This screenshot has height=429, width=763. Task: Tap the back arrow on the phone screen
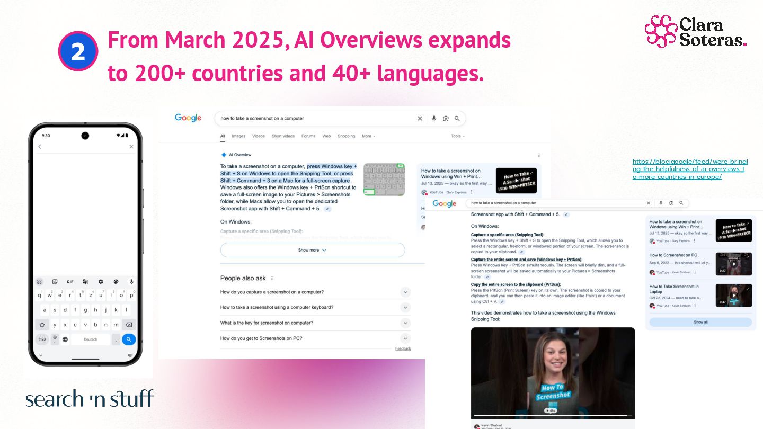(40, 147)
